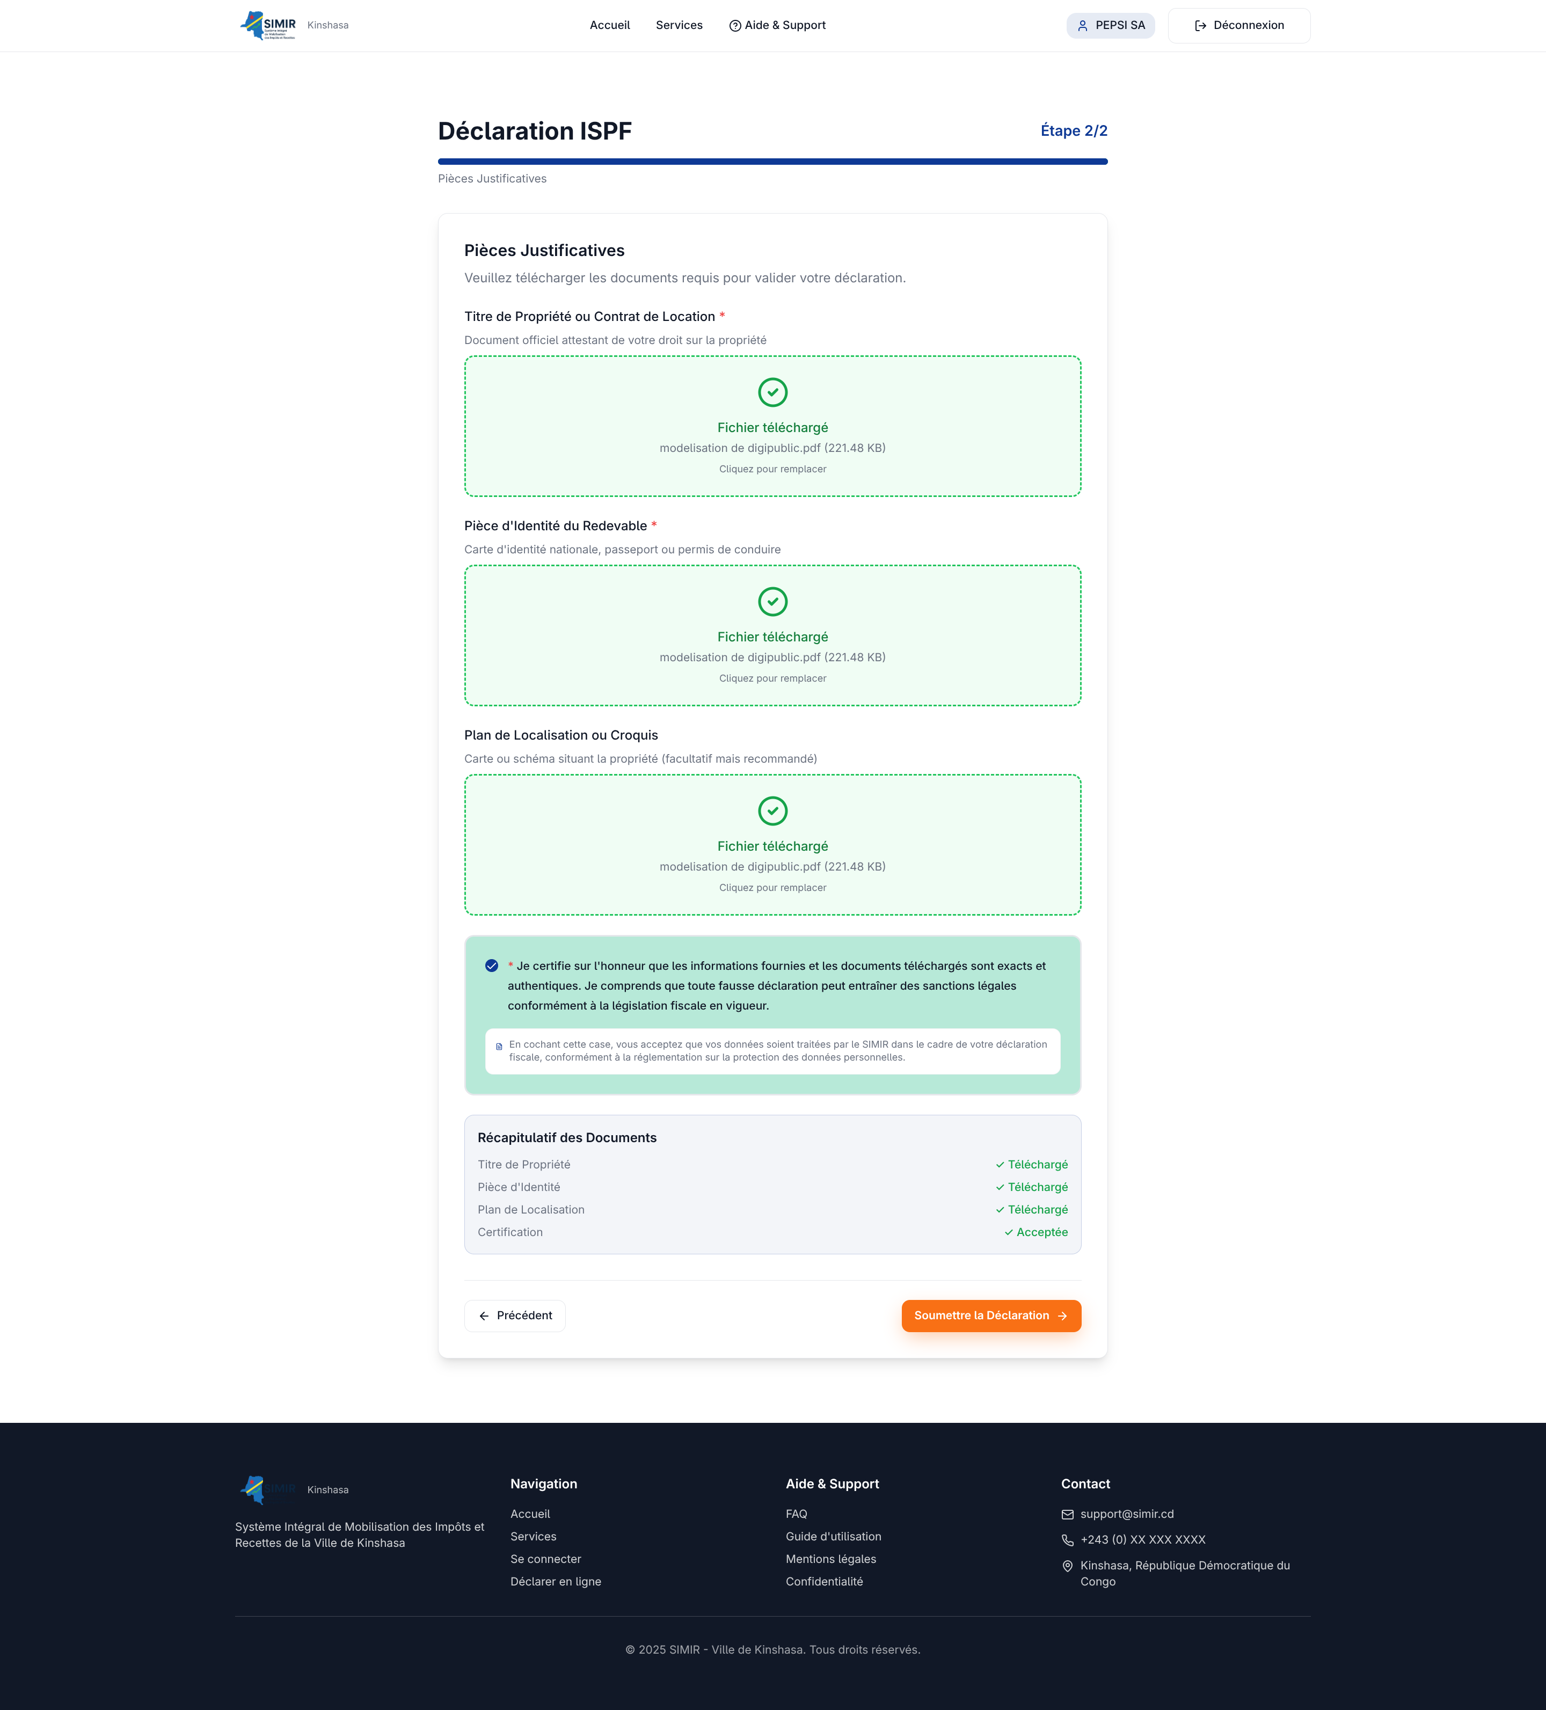1546x1710 pixels.
Task: Go back with the Précédent button
Action: pos(515,1316)
